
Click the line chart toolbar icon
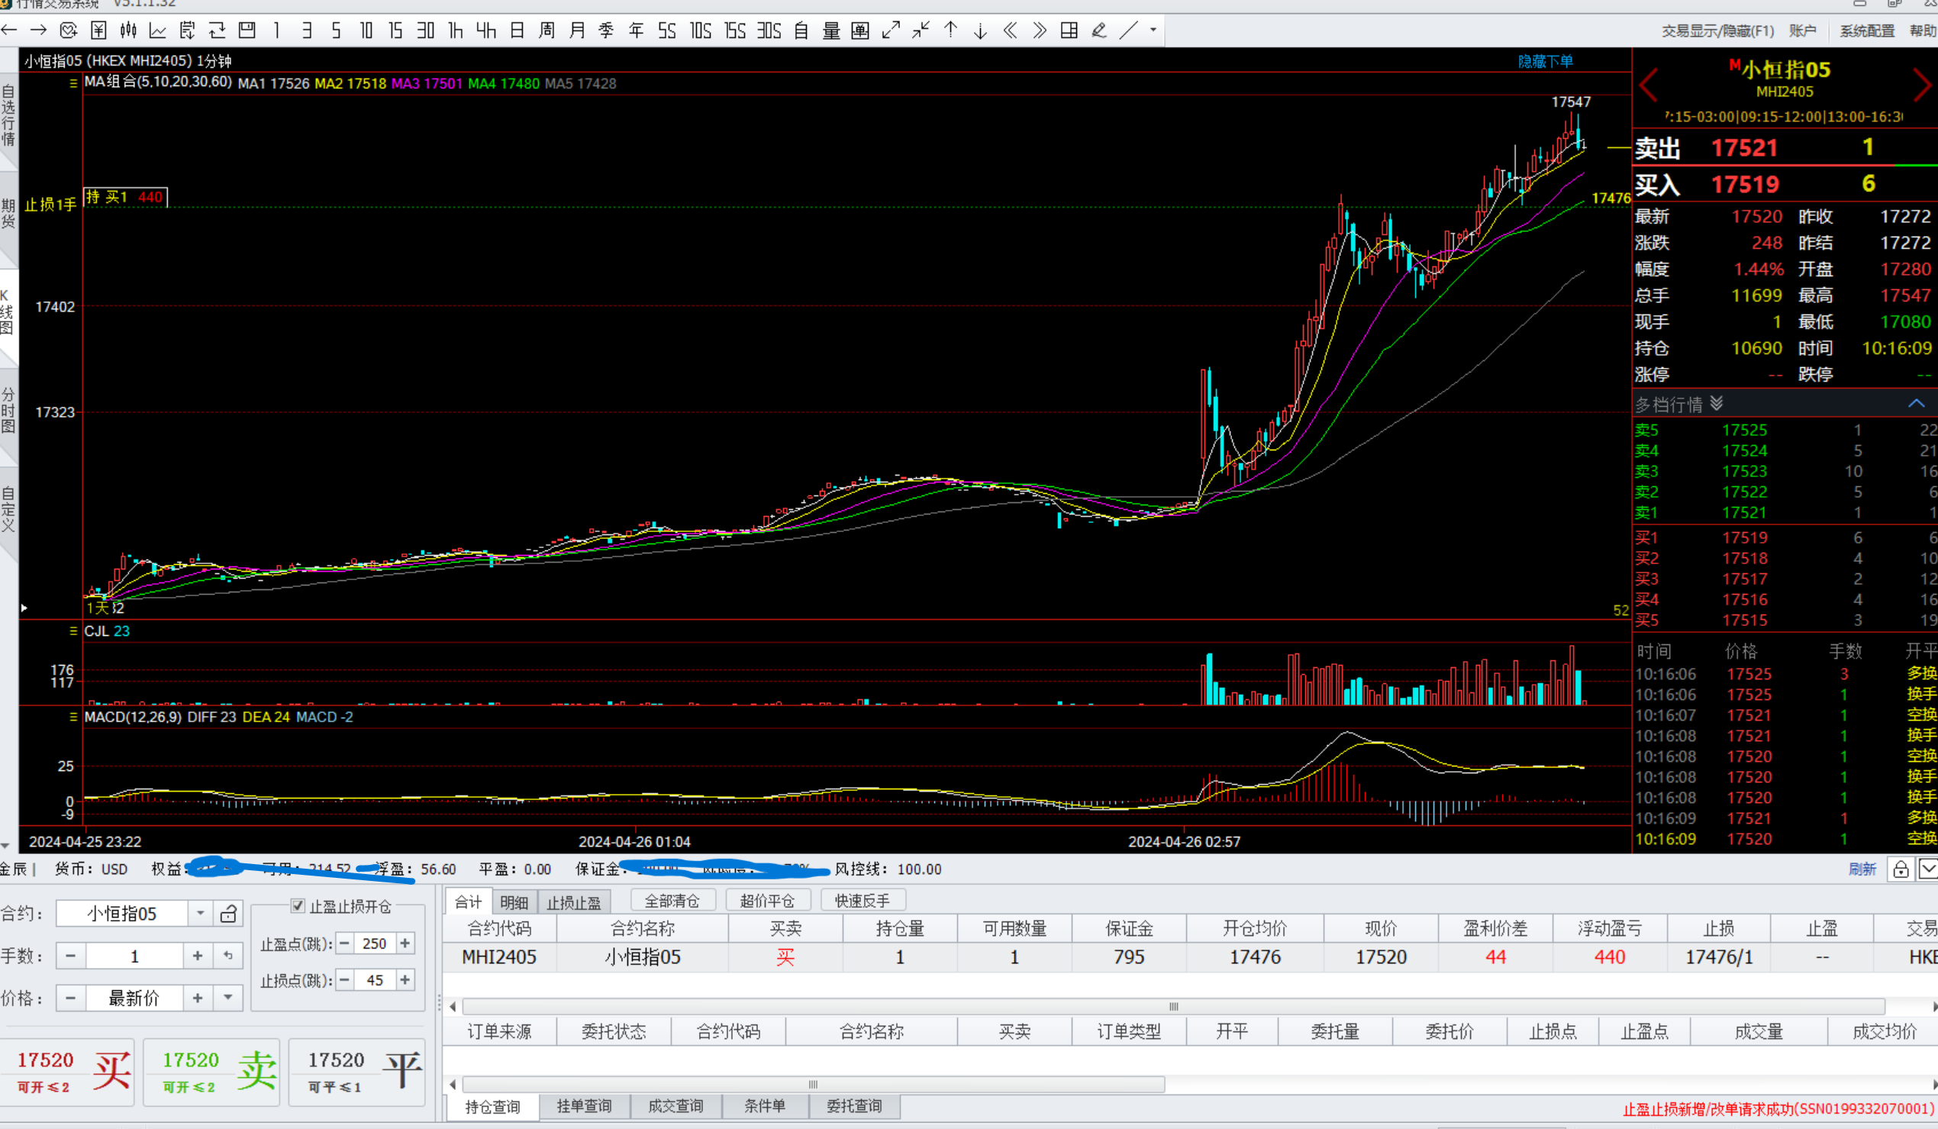click(158, 31)
